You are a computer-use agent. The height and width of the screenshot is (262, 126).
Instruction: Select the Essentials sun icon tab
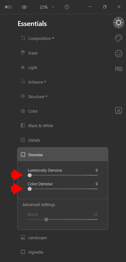[x=119, y=23]
